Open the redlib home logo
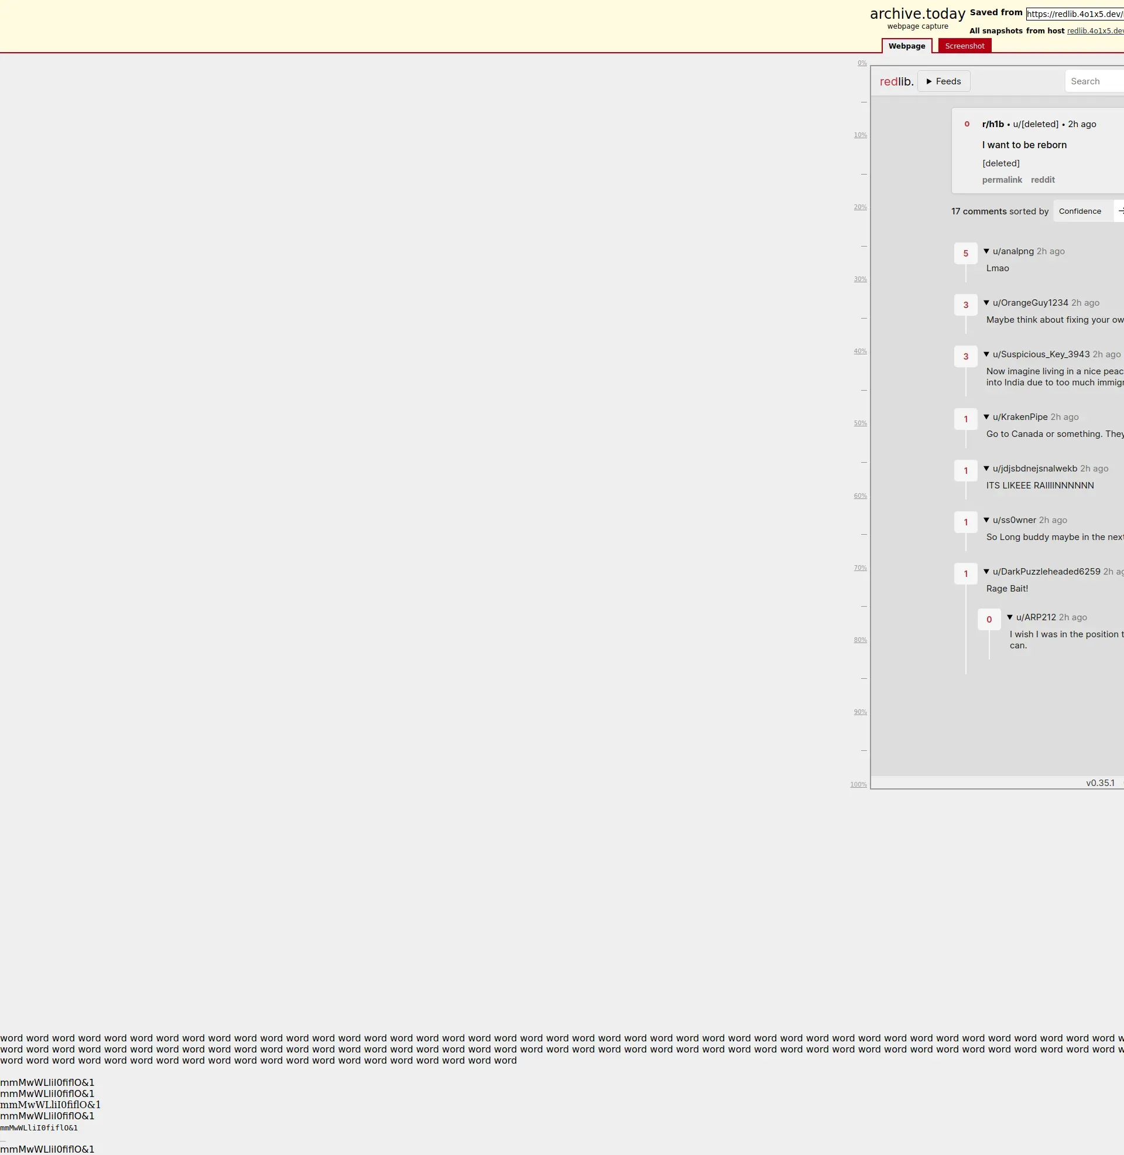The height and width of the screenshot is (1155, 1124). 896,81
